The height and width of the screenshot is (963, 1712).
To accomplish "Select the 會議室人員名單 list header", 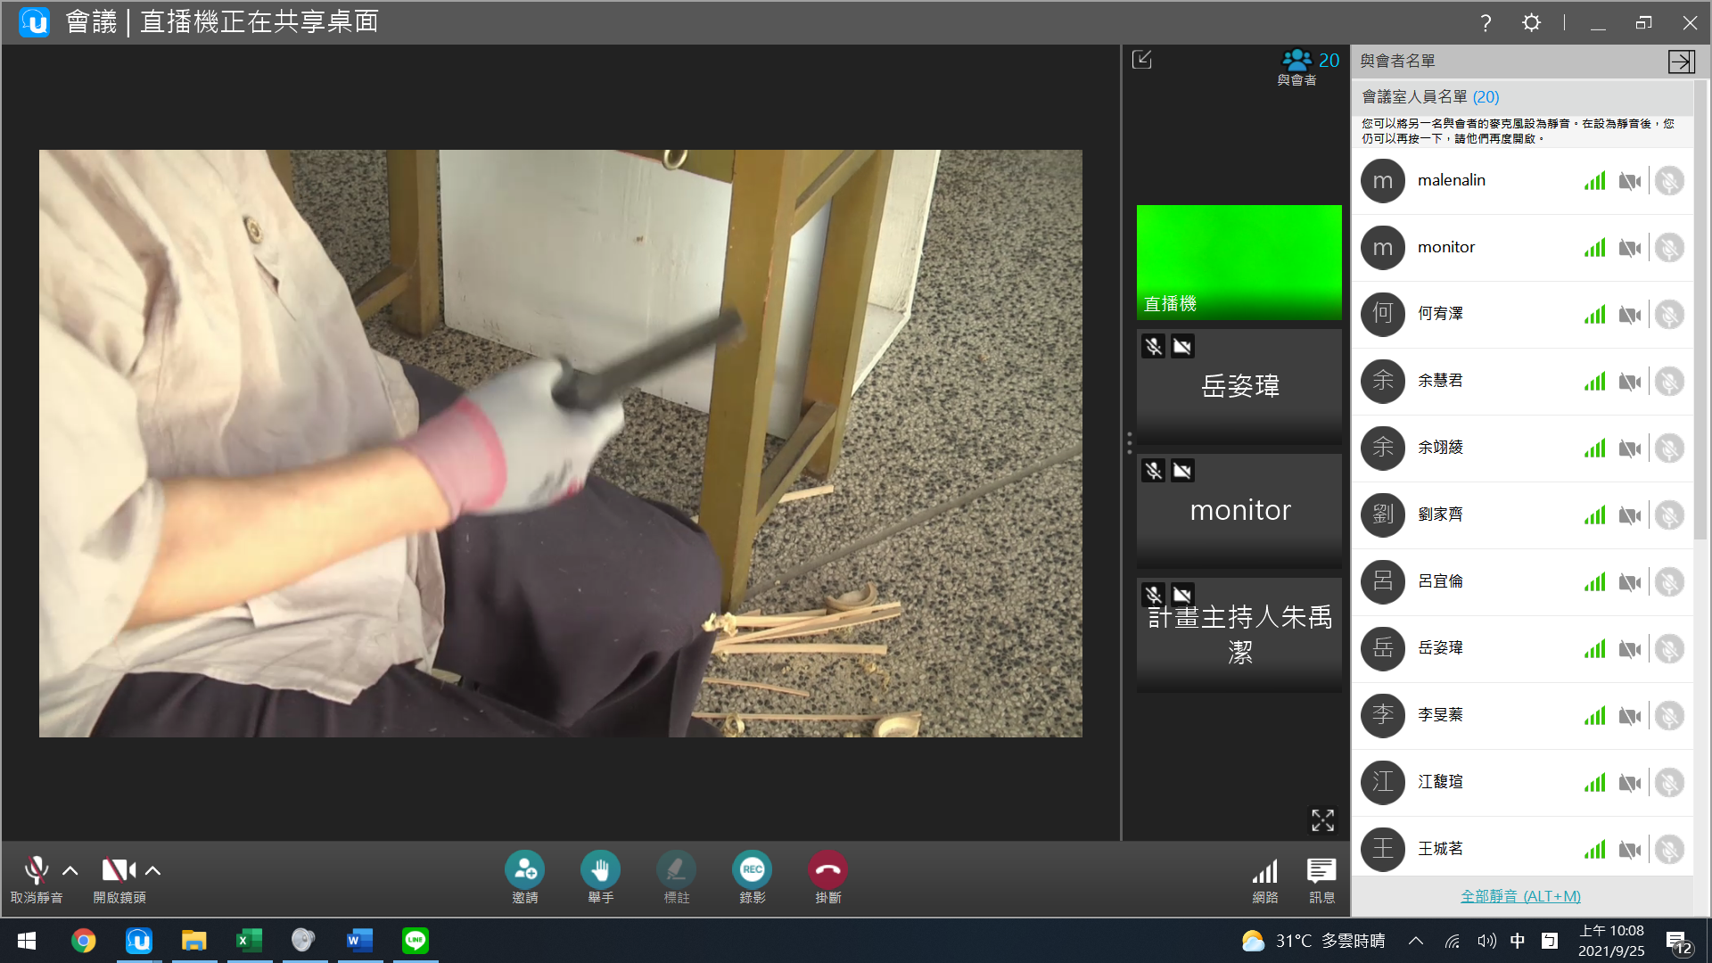I will click(1429, 96).
